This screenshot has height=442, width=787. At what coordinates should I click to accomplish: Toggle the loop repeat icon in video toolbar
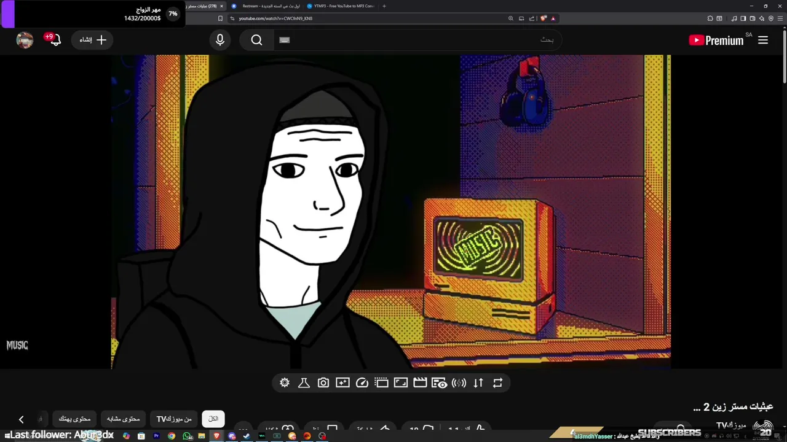(x=498, y=383)
